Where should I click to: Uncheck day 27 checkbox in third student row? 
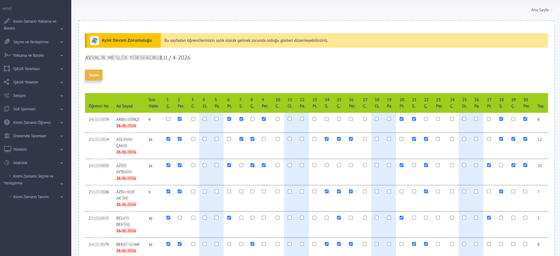pyautogui.click(x=489, y=165)
